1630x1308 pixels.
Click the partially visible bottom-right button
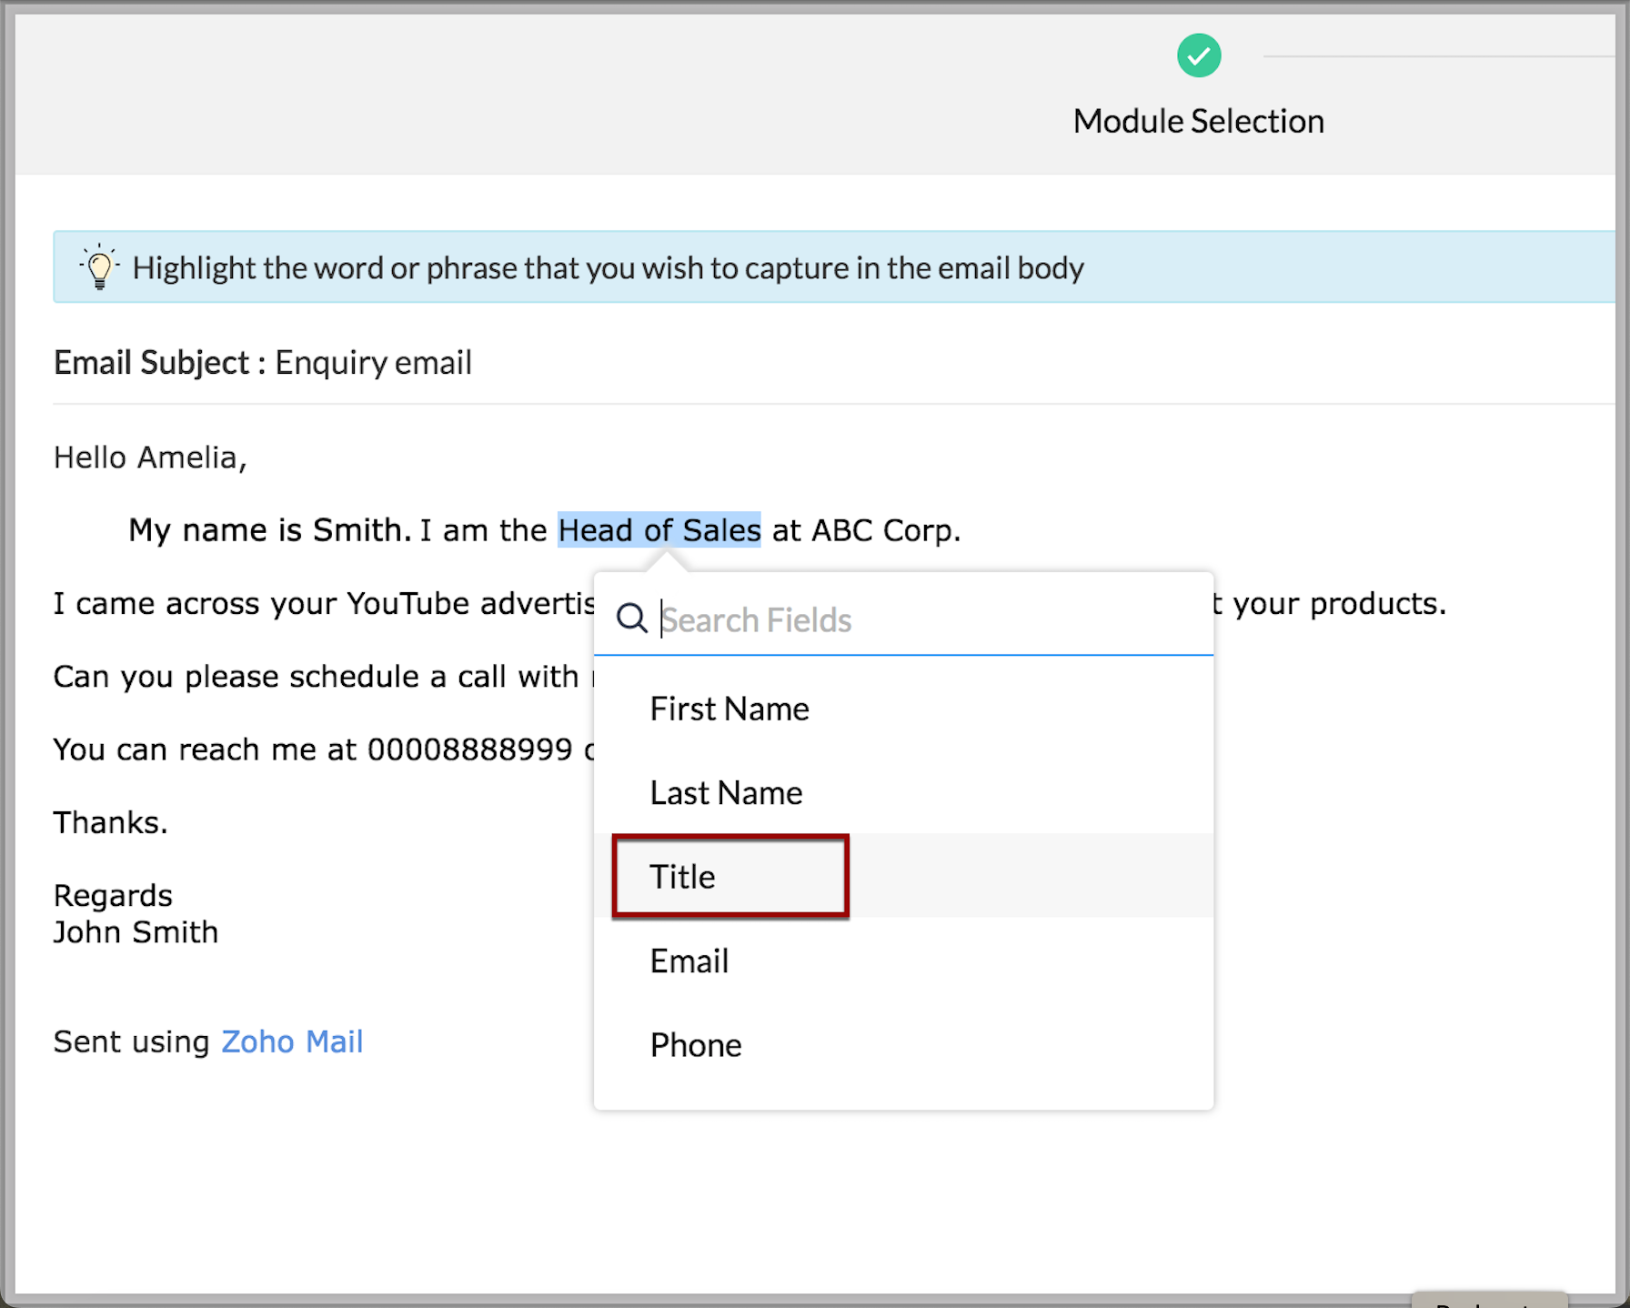click(1489, 1299)
